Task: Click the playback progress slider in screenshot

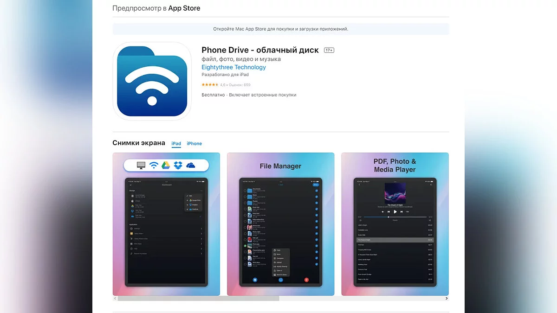Action: tap(395, 217)
